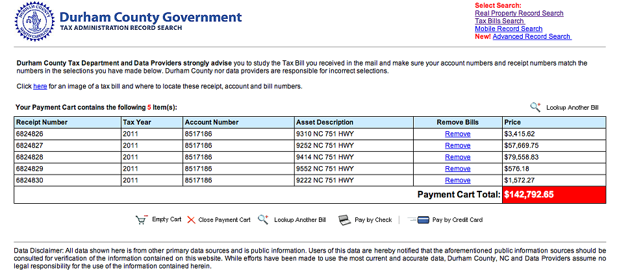Remove bill for 9414 NC 751 HWY
This screenshot has height=270, width=630.
458,157
